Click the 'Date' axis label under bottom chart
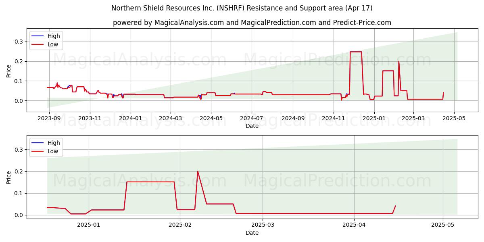This screenshot has width=484, height=242. click(x=252, y=233)
